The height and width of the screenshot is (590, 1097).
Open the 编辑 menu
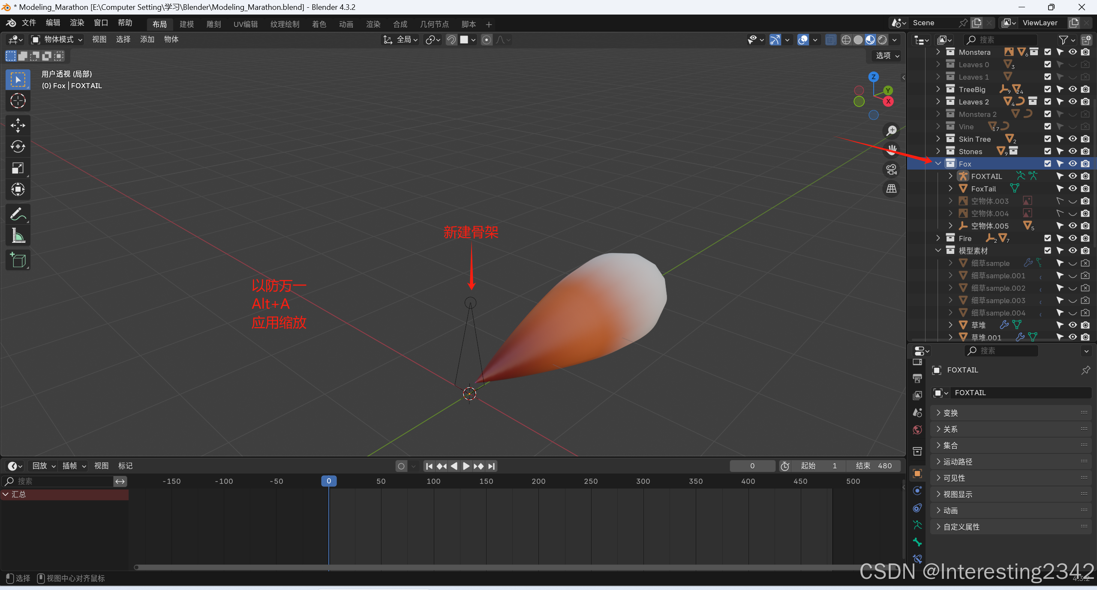coord(53,23)
